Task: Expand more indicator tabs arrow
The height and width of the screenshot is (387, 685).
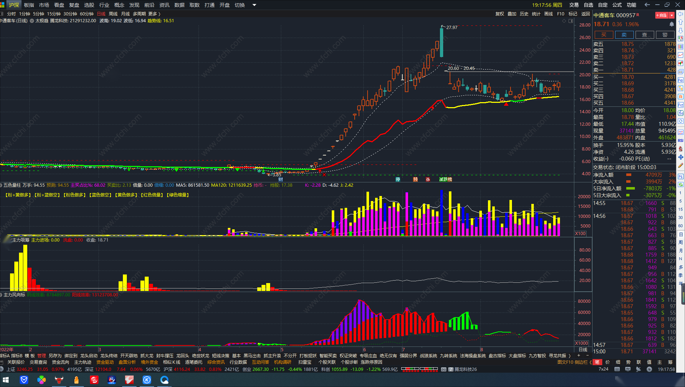Action: (569, 356)
